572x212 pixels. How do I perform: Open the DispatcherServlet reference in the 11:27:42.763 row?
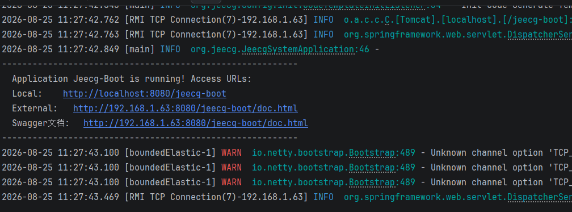(540, 34)
